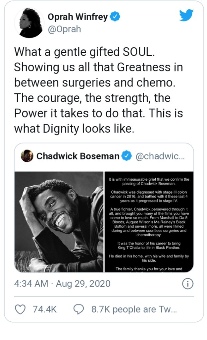Click the Twitter bird logo
Image resolution: width=207 pixels, height=340 pixels.
[186, 15]
